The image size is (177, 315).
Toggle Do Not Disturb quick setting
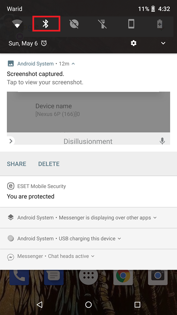(x=74, y=24)
